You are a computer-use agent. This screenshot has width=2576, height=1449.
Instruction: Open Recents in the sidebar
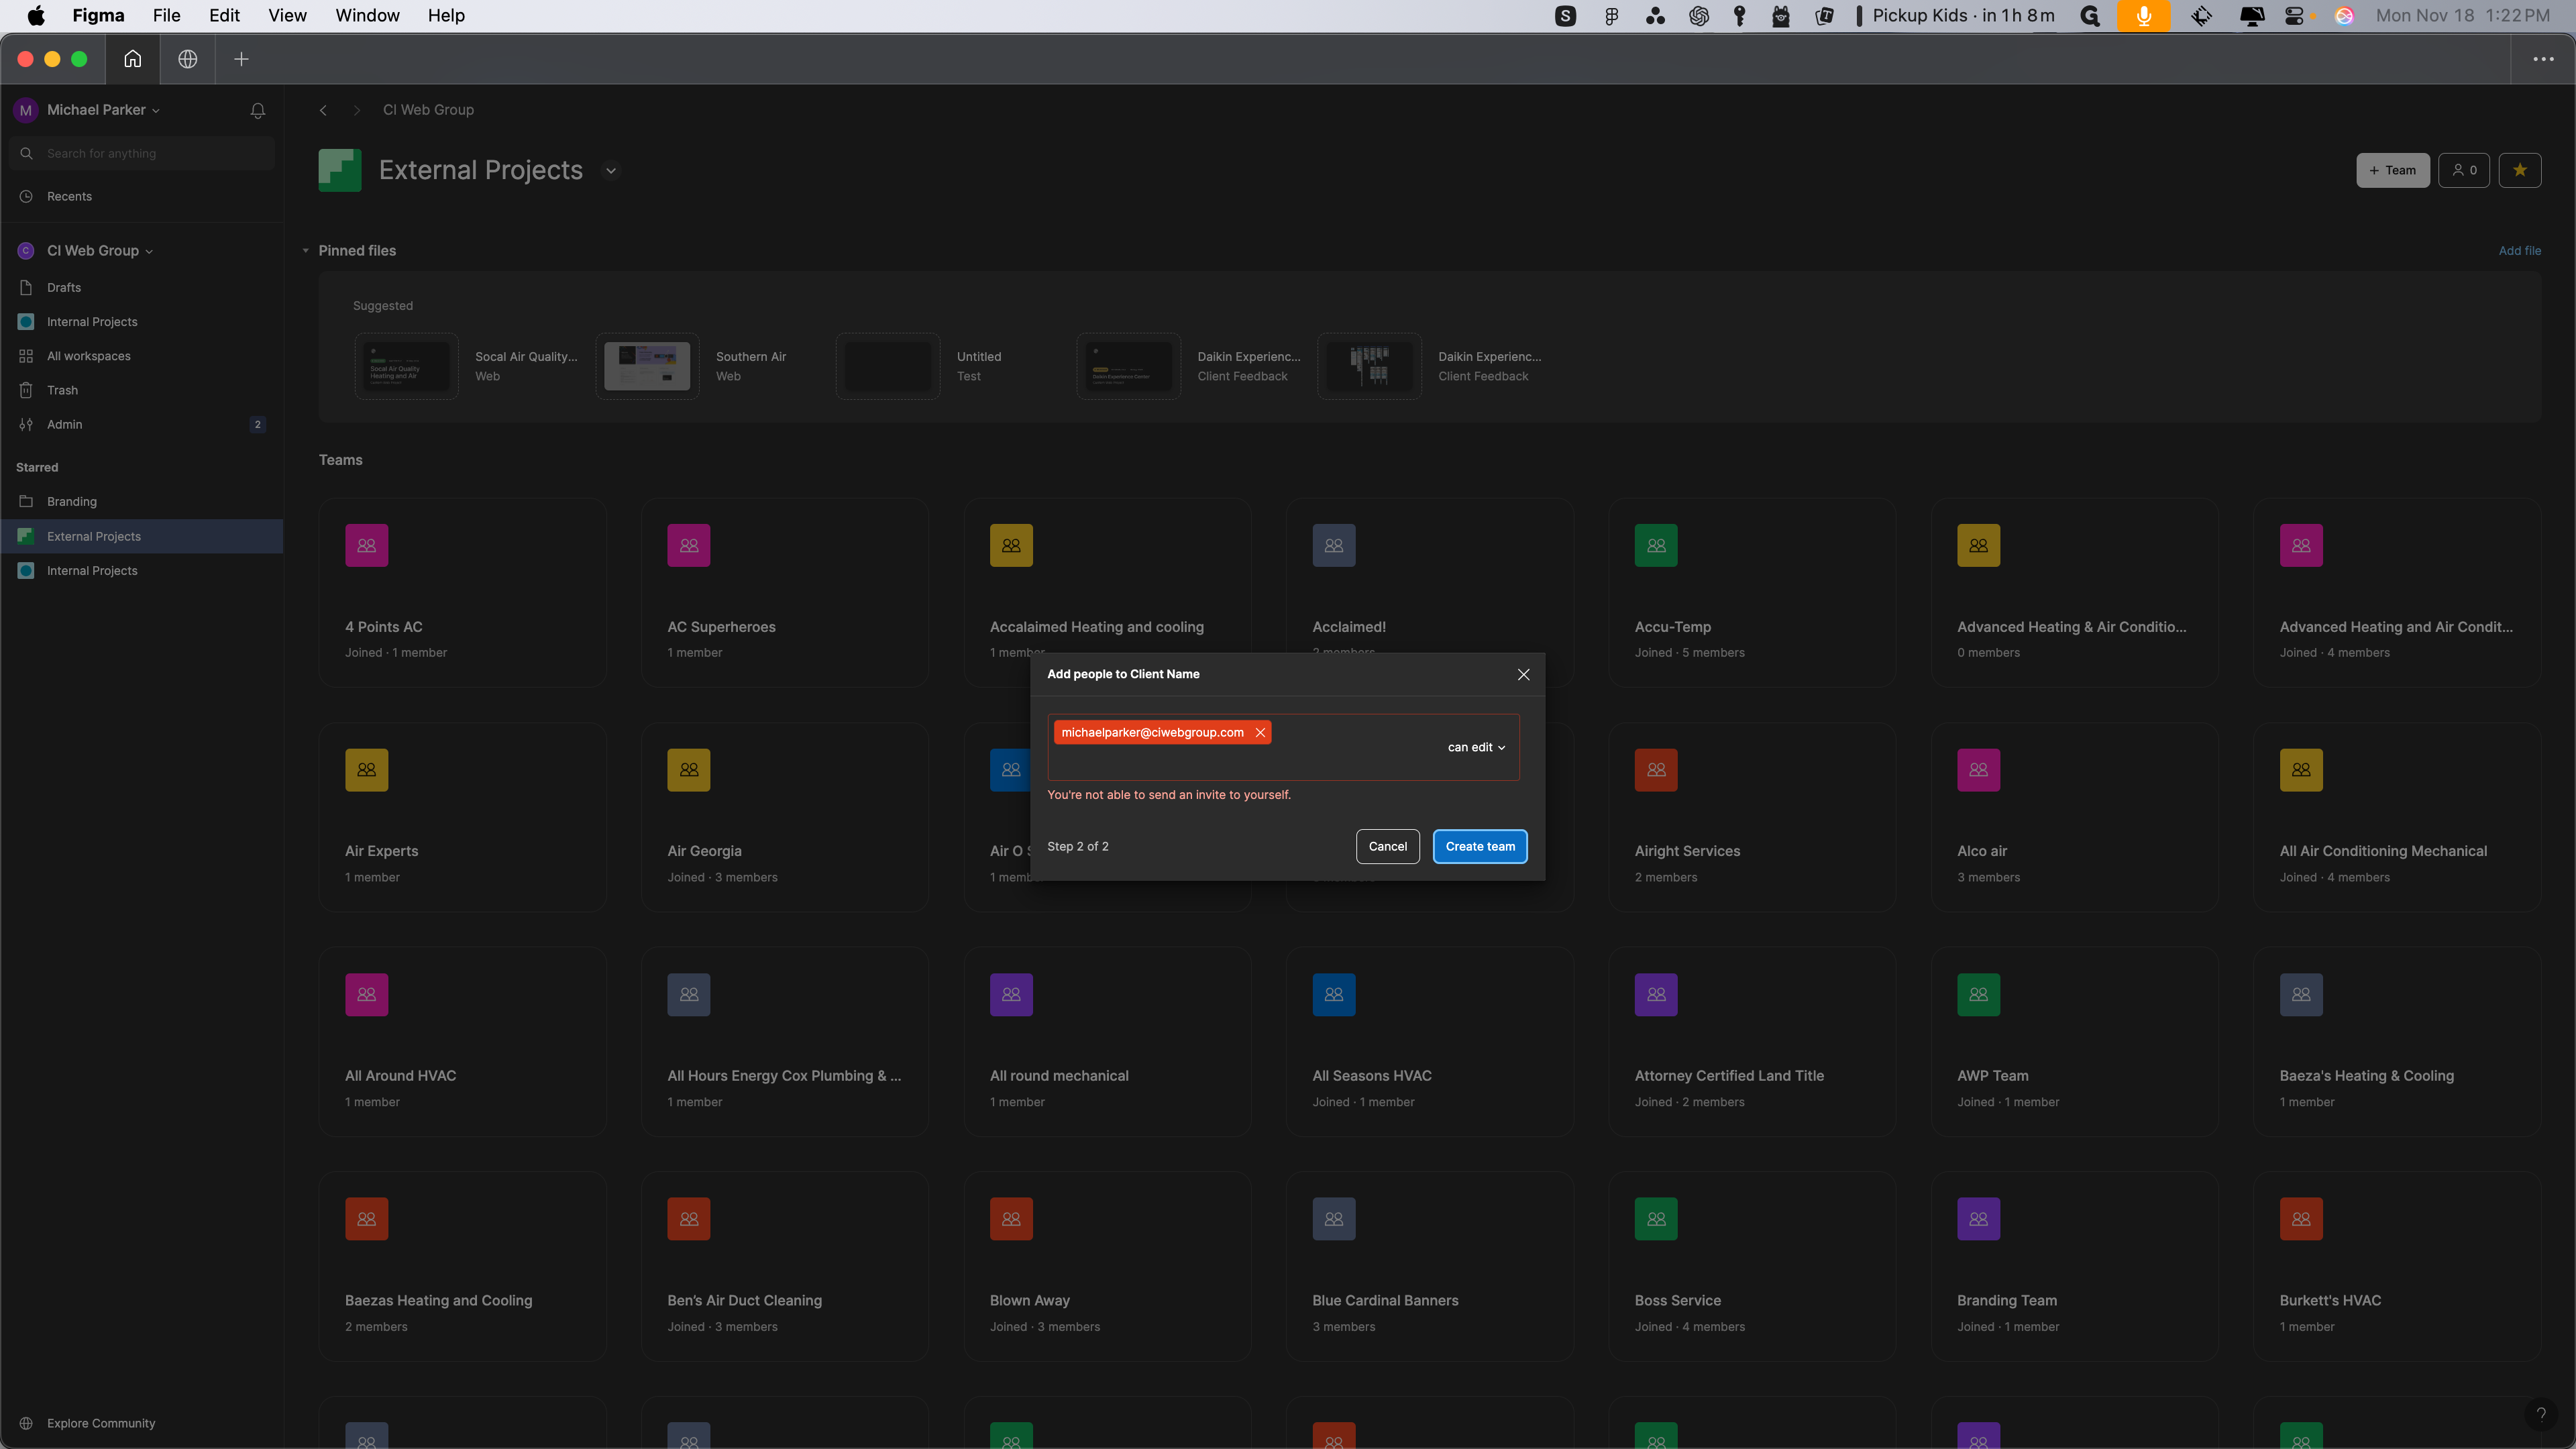pos(141,196)
